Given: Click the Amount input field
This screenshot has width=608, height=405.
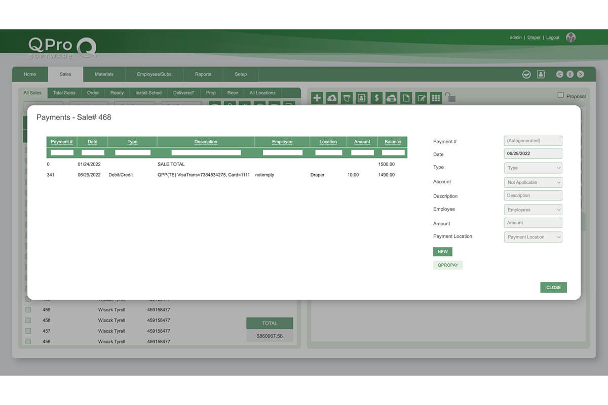Looking at the screenshot, I should (533, 223).
